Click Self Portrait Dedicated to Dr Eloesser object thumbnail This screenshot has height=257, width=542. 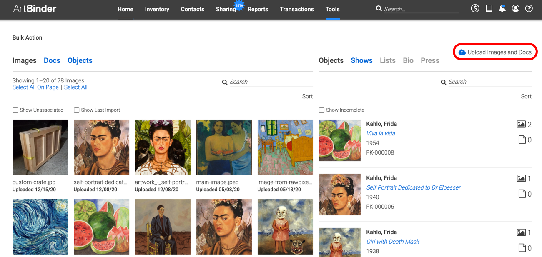coord(340,195)
